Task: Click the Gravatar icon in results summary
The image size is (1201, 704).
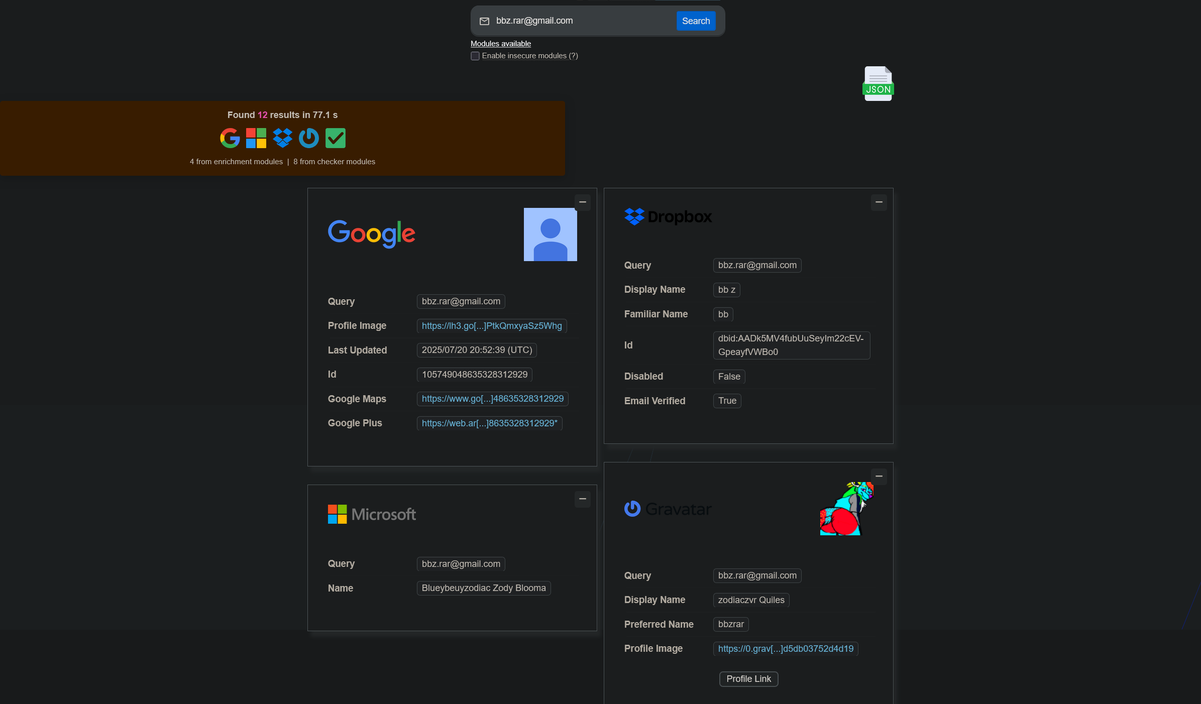Action: click(309, 138)
